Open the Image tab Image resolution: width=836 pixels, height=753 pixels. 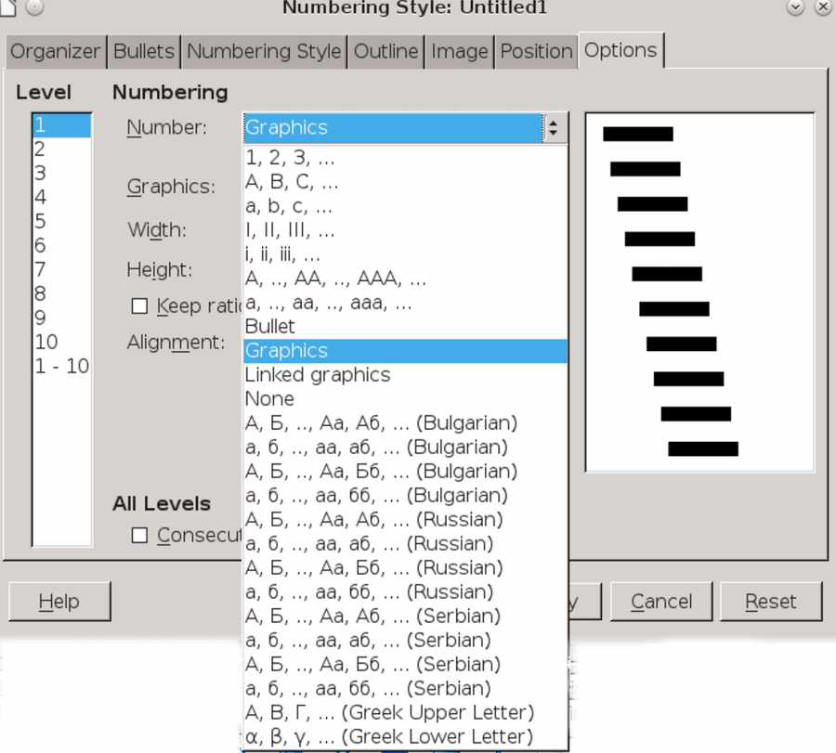(x=459, y=52)
